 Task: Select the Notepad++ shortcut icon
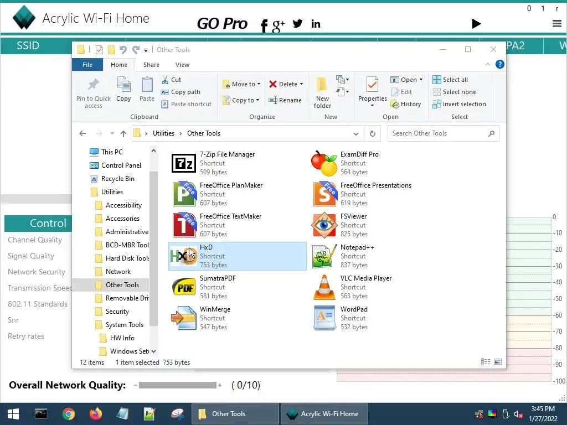(324, 256)
